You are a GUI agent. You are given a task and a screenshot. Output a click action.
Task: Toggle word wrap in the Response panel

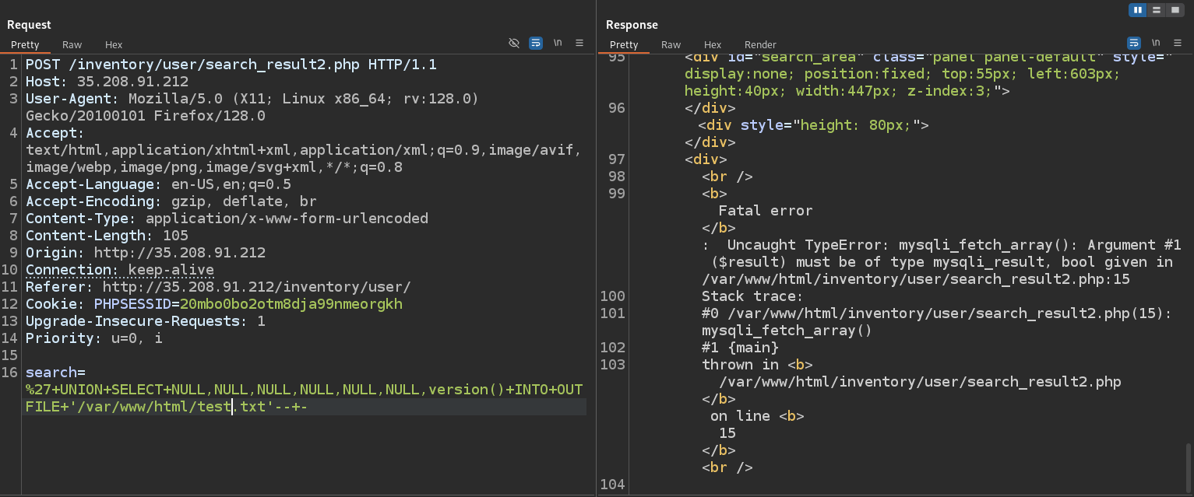coord(1134,44)
